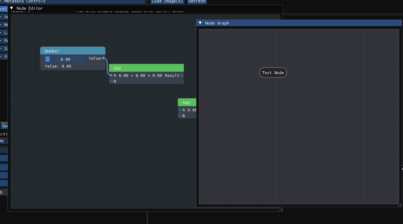Screen dimensions: 403x224
Task: Collapse the Node Graph window triangle
Action: [x=200, y=23]
